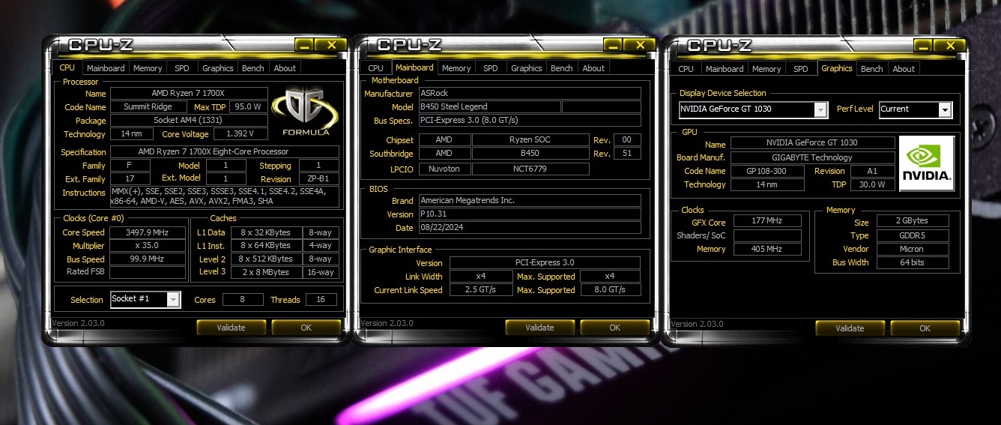Click the Summit Ridge code name value
This screenshot has width=1001, height=425.
[x=148, y=107]
